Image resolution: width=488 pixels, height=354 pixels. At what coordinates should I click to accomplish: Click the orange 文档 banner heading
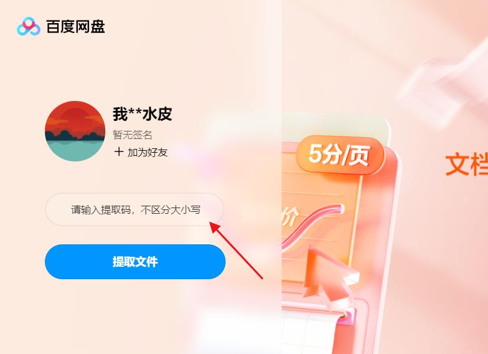467,164
